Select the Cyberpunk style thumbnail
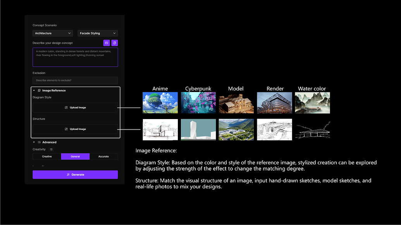 pyautogui.click(x=198, y=102)
